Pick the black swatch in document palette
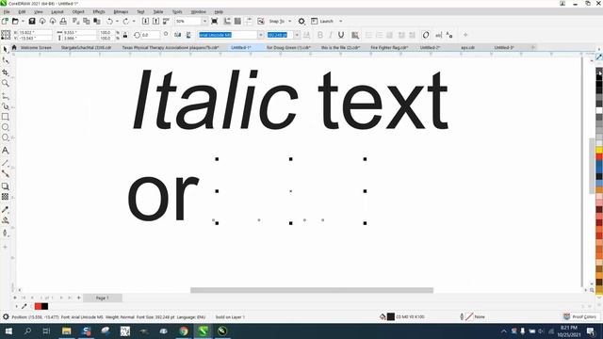603x339 pixels. pos(44,306)
